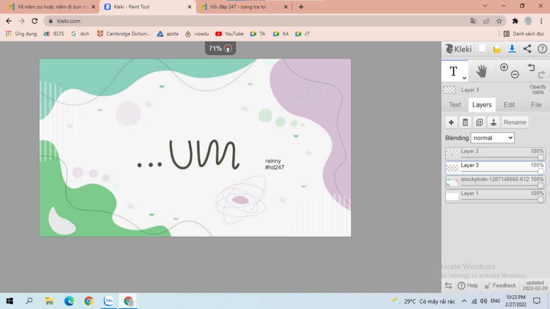Click the Layer 3 thumbnail in list
Screen dimensions: 550x309
point(452,168)
